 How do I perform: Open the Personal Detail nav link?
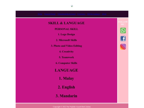click(x=50, y=14)
